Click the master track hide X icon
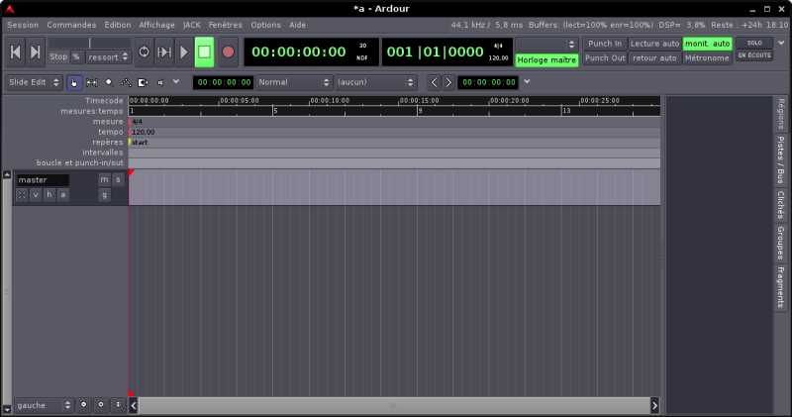This screenshot has width=792, height=417. pyautogui.click(x=22, y=194)
